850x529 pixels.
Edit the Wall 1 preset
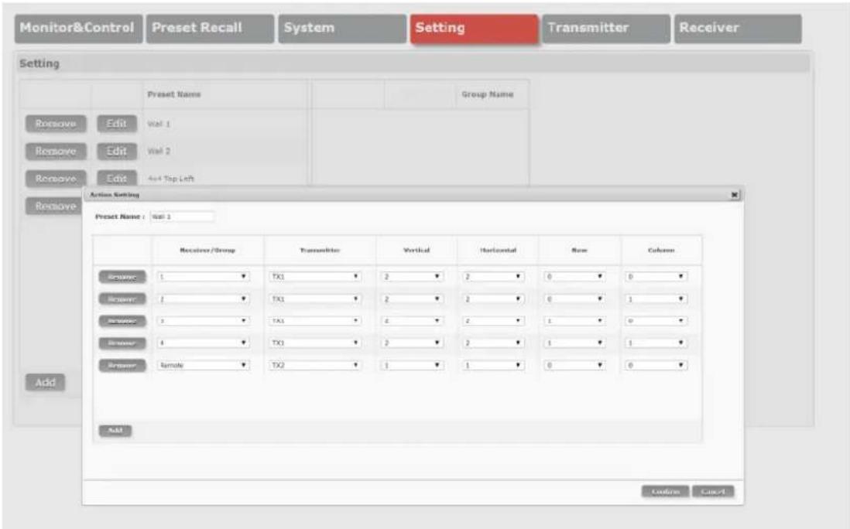117,124
